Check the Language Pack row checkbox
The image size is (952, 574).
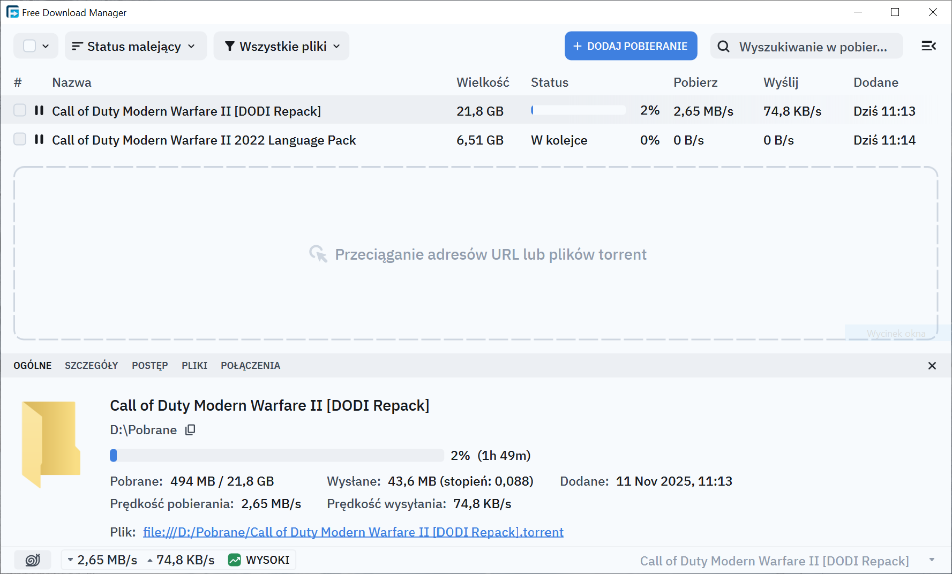coord(20,139)
